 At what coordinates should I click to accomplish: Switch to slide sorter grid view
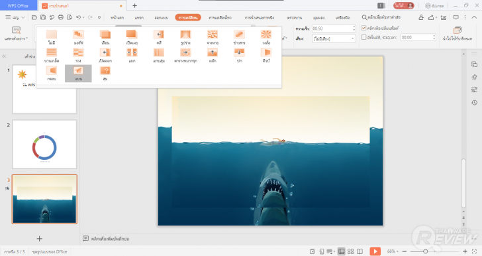pyautogui.click(x=350, y=251)
